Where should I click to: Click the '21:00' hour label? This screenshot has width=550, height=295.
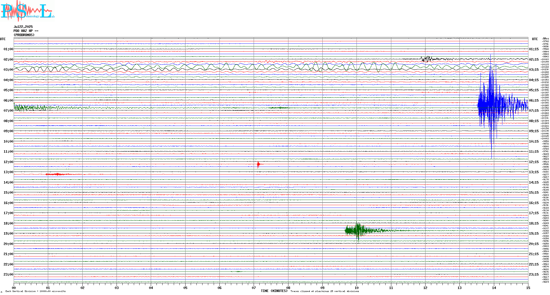click(x=8, y=254)
